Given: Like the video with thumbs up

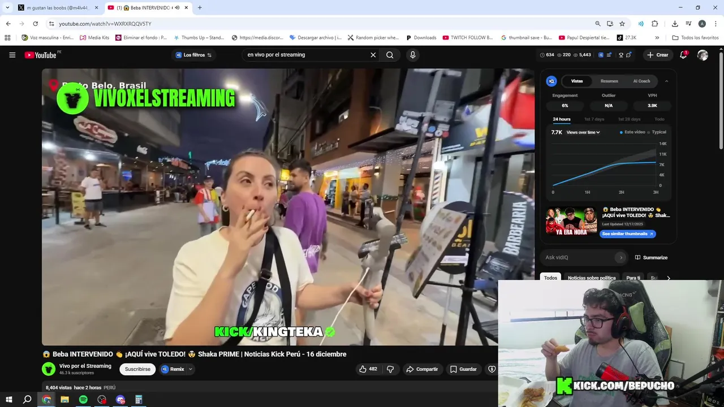Looking at the screenshot, I should coord(368,369).
